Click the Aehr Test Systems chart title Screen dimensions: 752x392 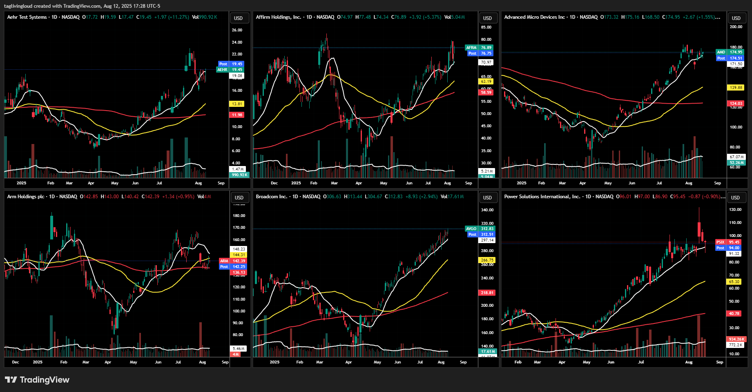(x=27, y=17)
